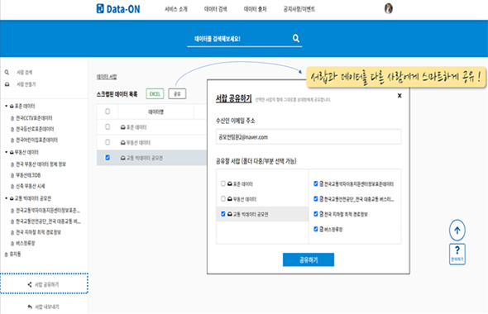488x314 pixels.
Task: Uncheck 교통 빅데이터 공모전 checkbox in share dialog
Action: click(x=222, y=214)
